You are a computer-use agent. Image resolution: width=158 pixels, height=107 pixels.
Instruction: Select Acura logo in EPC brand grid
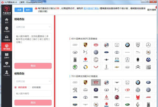coord(127,60)
